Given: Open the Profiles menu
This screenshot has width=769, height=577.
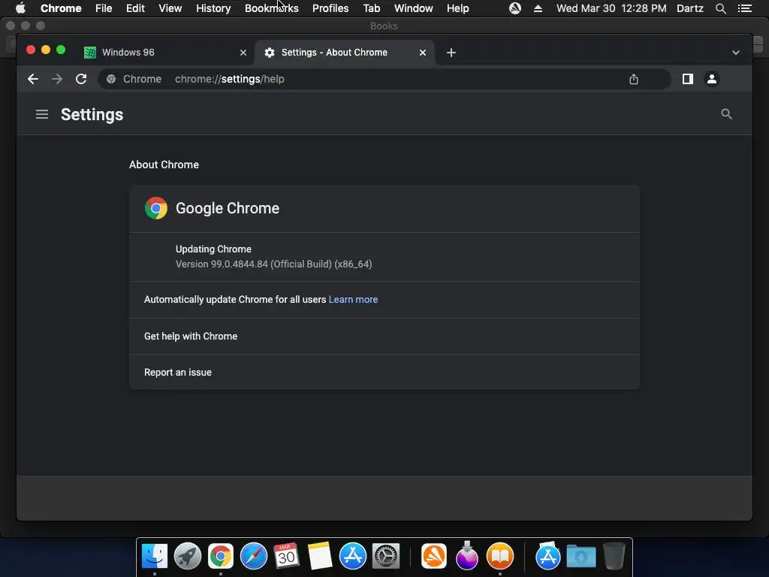Looking at the screenshot, I should [330, 8].
